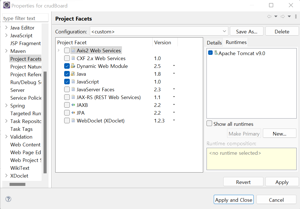Image resolution: width=300 pixels, height=209 pixels.
Task: Click the Save As... button
Action: point(247,31)
